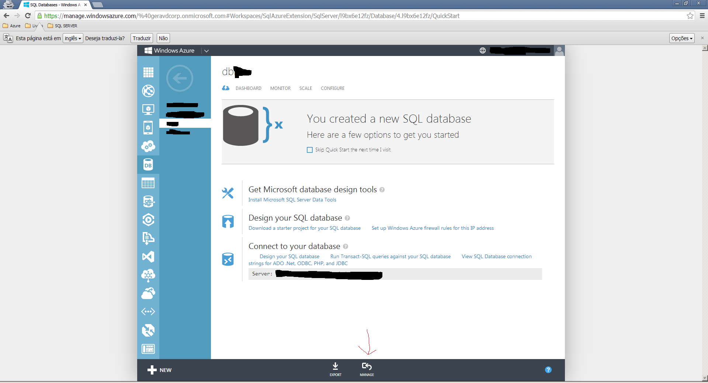Open the last sidebar icon at bottom
Screen dimensions: 708x383
point(148,349)
